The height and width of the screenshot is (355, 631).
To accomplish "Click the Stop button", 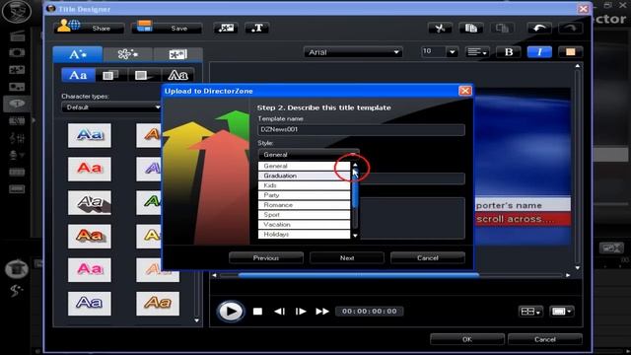I will coord(257,312).
